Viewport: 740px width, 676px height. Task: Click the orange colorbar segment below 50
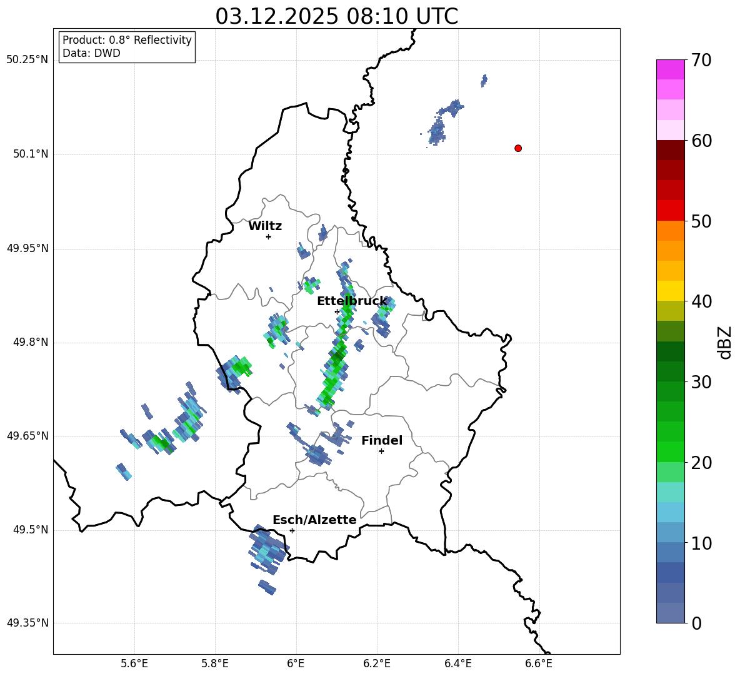pyautogui.click(x=670, y=231)
